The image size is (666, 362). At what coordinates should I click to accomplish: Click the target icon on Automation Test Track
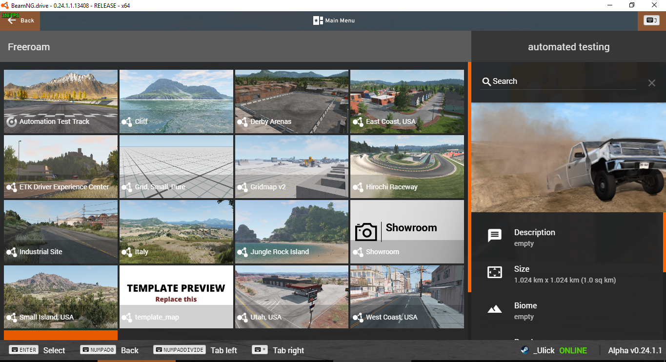tap(12, 122)
